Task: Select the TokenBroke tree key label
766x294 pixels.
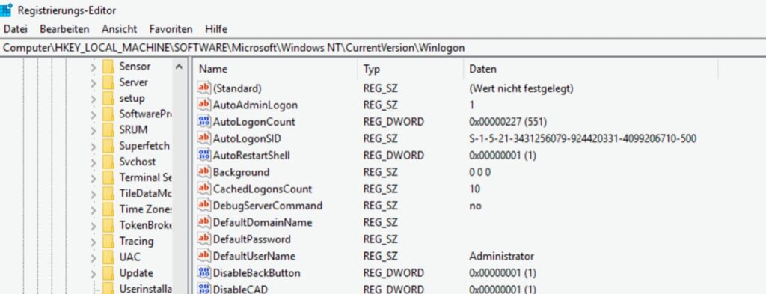Action: [145, 225]
